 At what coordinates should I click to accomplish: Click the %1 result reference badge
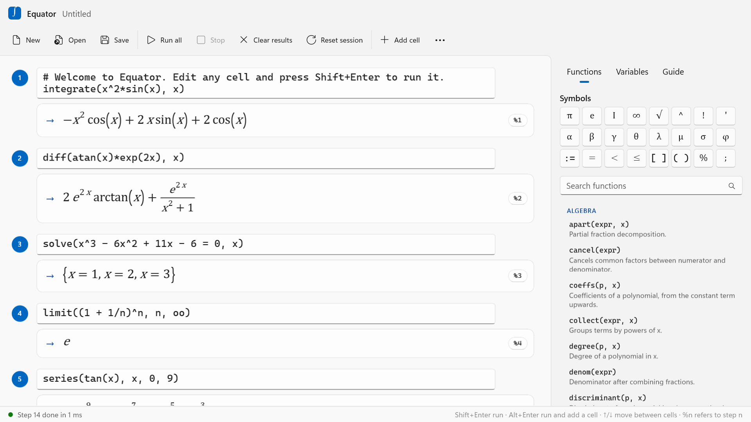517,120
